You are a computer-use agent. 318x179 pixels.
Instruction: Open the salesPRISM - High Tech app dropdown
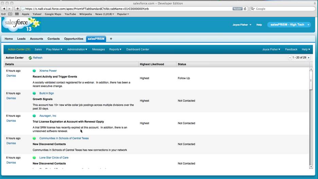coord(289,25)
